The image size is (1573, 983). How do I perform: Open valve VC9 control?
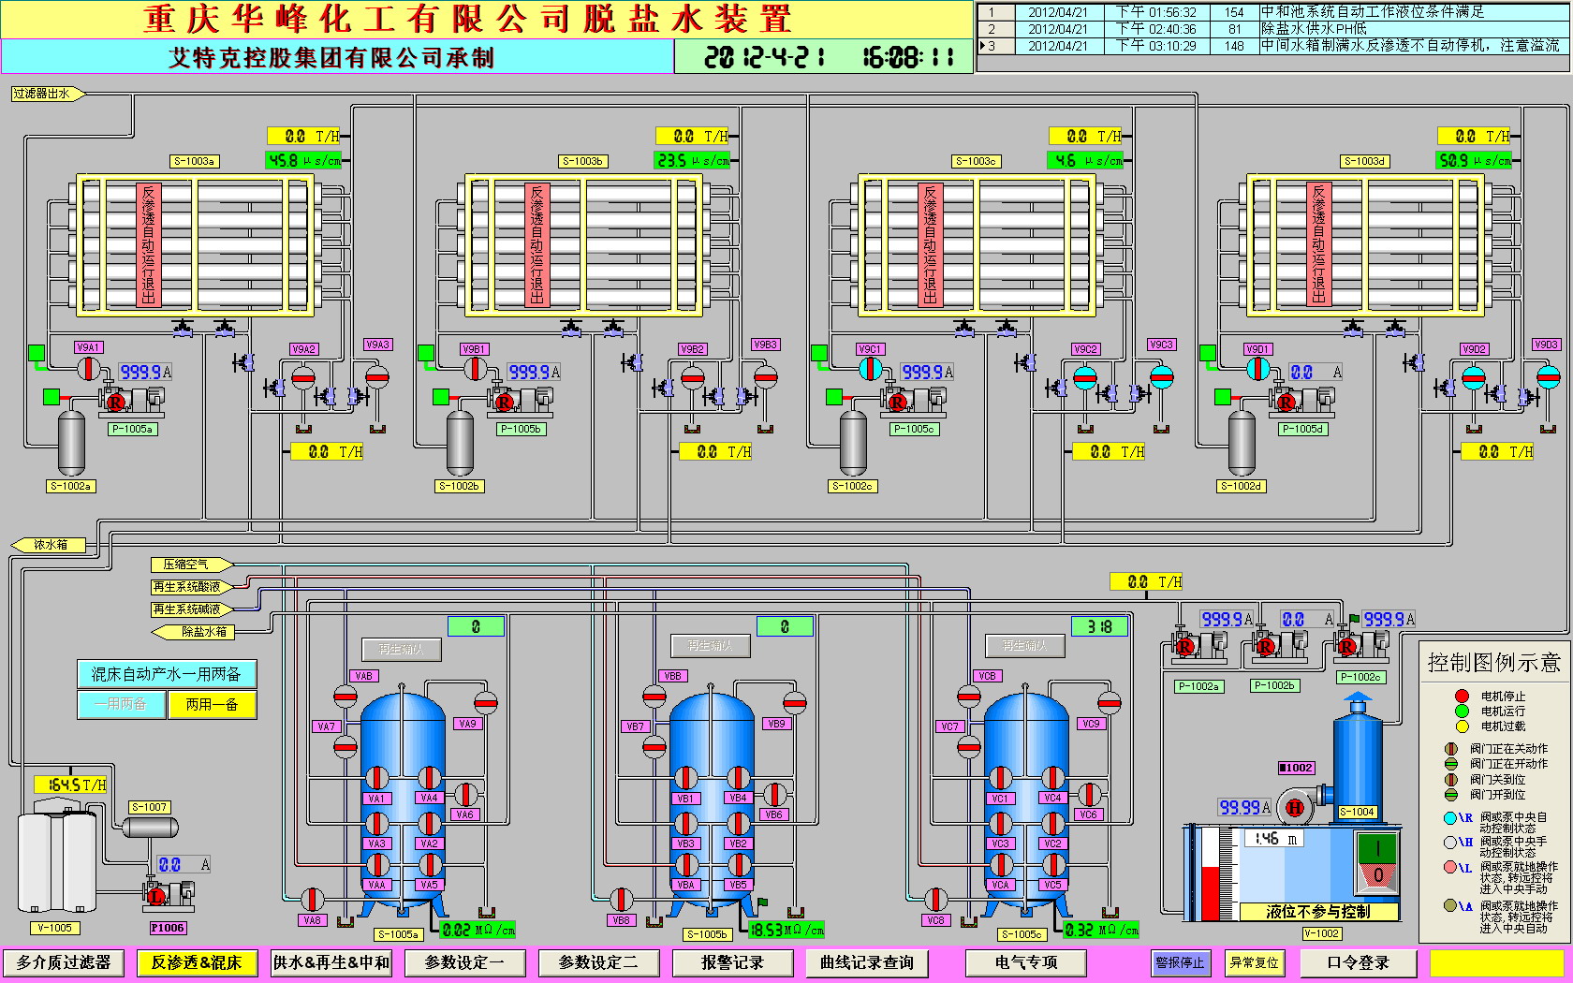tap(1110, 702)
